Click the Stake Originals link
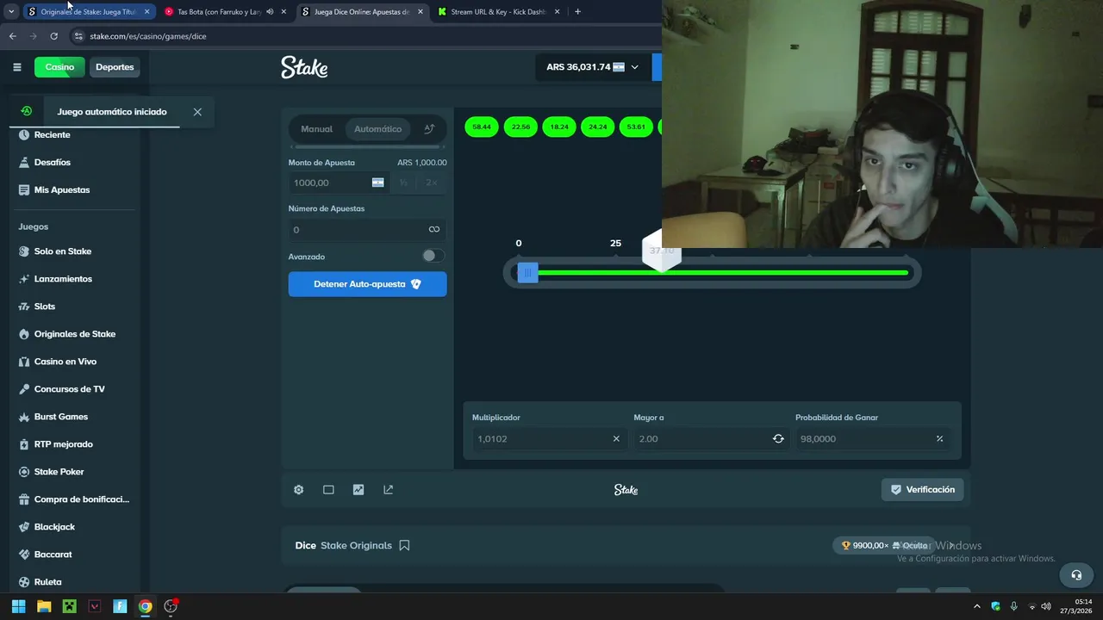 coord(356,545)
